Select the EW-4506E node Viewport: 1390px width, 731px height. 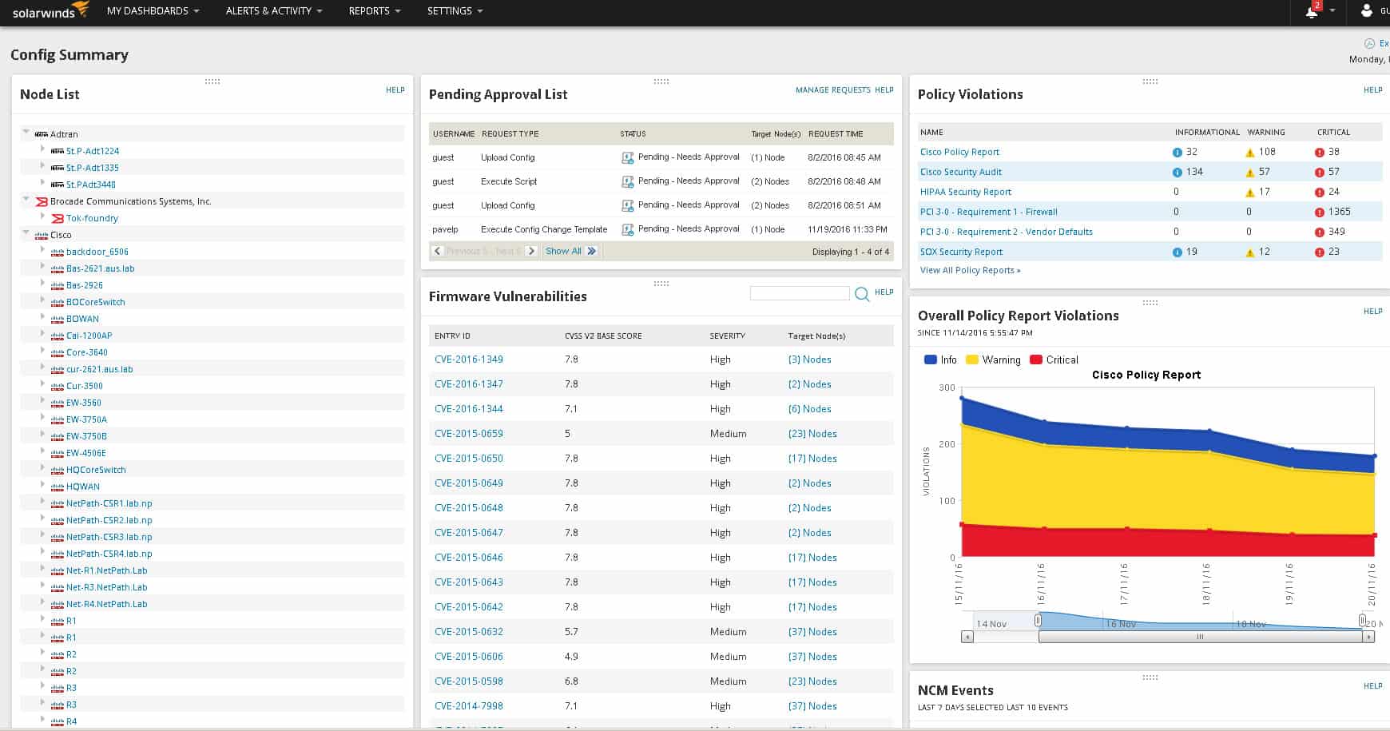coord(85,453)
